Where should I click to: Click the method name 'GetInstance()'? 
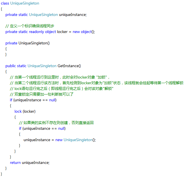69,66
